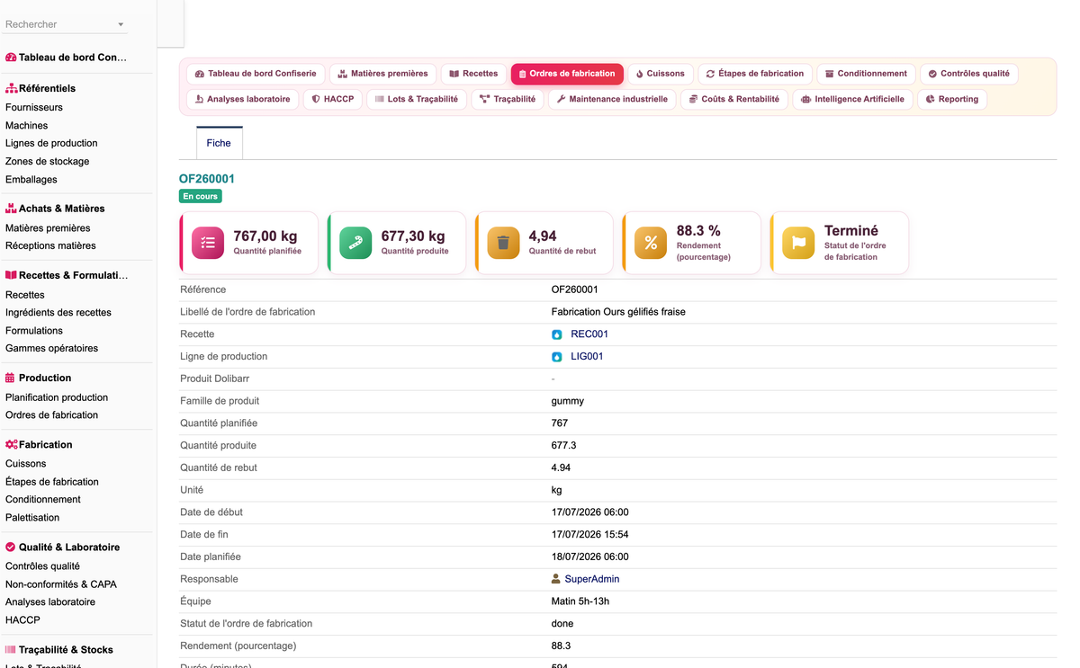This screenshot has height=668, width=1080.
Task: Open Lignes de production in the sidebar
Action: coord(51,143)
